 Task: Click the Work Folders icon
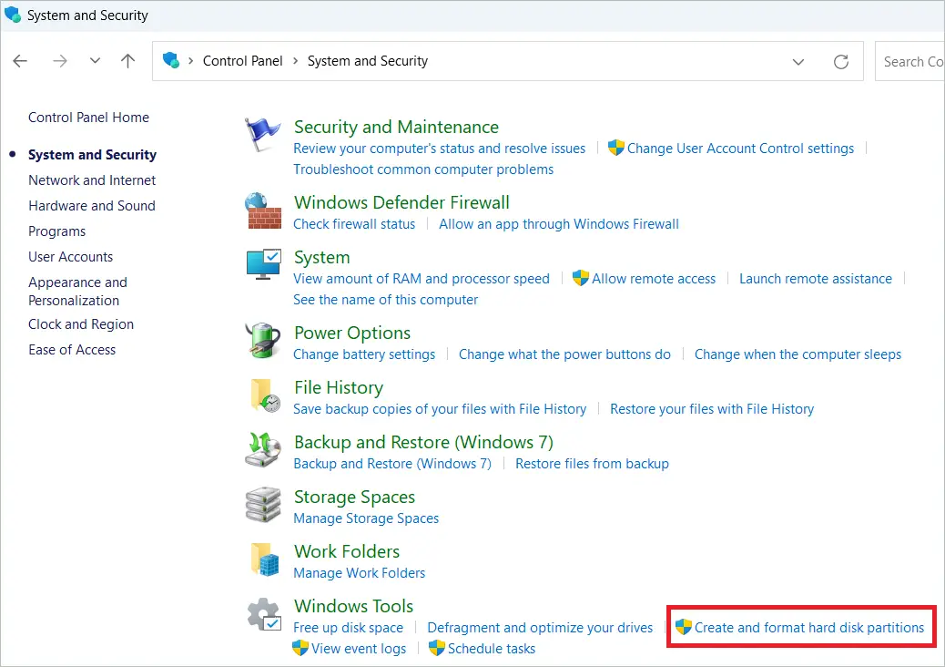tap(265, 559)
